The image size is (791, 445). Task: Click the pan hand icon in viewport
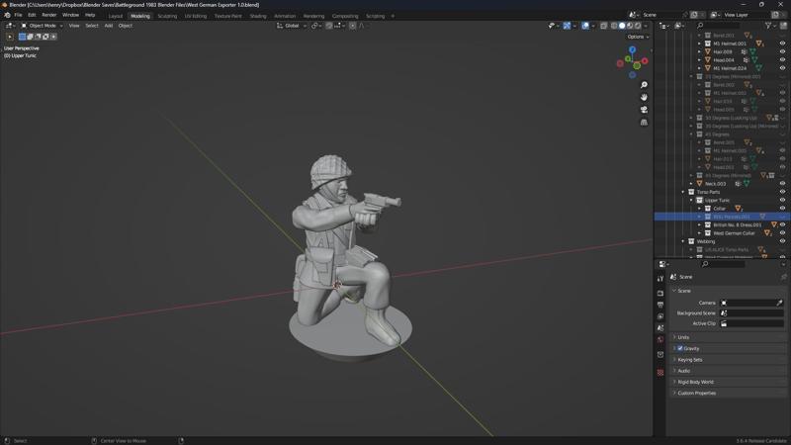pos(644,97)
